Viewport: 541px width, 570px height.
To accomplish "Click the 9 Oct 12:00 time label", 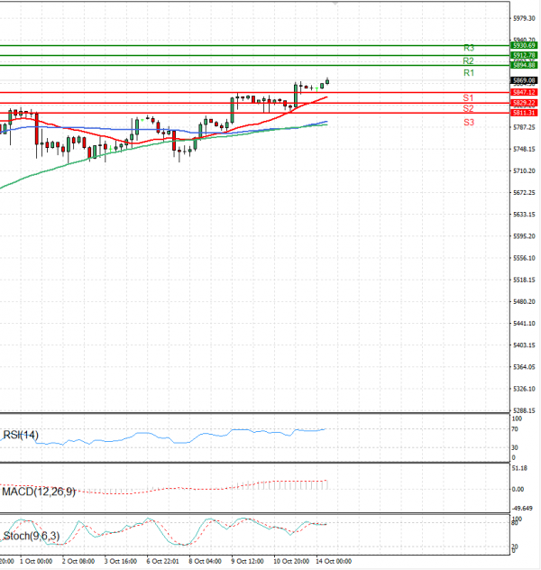I will coord(247,561).
